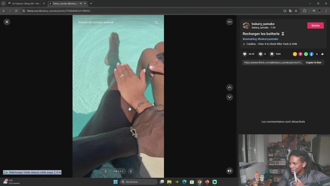The width and height of the screenshot is (330, 186).
Task: Expand more share options with the arrow
Action: click(x=322, y=54)
